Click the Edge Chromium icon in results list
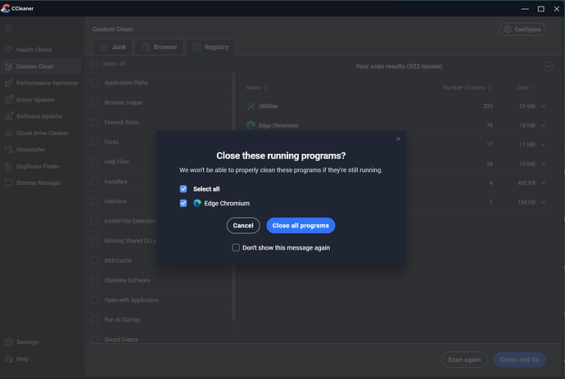Image resolution: width=565 pixels, height=379 pixels. tap(251, 125)
